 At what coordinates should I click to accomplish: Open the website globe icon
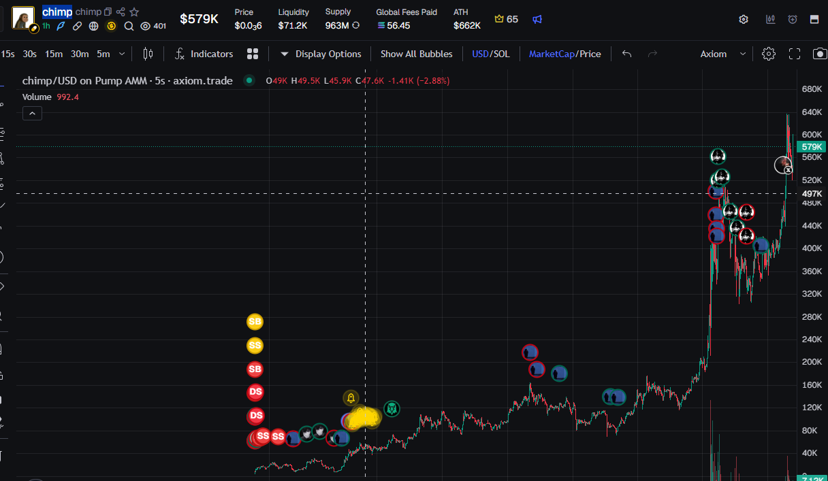click(94, 26)
